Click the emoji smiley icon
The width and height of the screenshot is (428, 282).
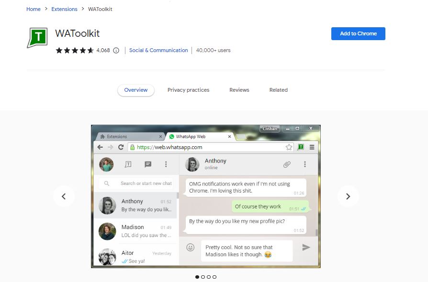point(190,248)
